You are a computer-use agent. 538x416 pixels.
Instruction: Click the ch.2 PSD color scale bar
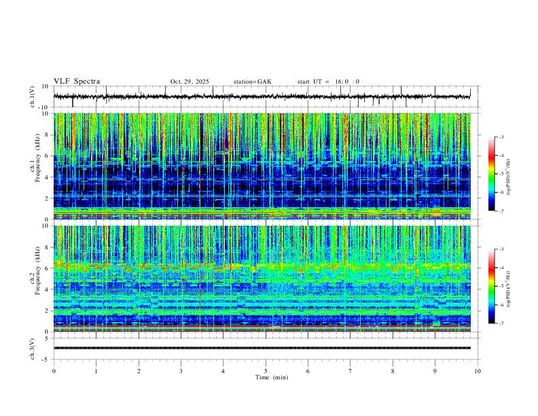click(491, 286)
